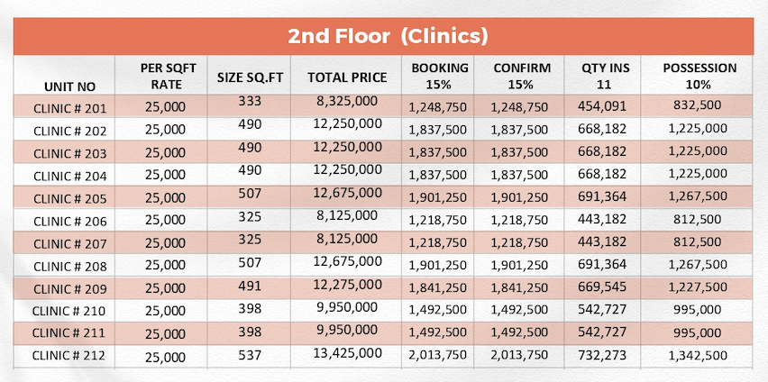Screen dimensions: 768x382
Task: Click the CLINIC # 212 unit cell
Action: tap(69, 356)
